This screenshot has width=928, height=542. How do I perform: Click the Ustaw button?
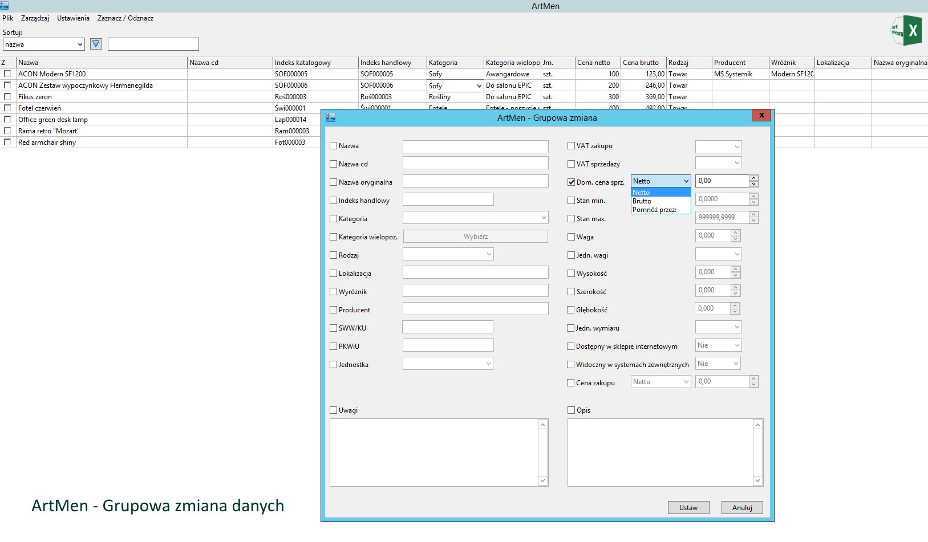pyautogui.click(x=688, y=508)
